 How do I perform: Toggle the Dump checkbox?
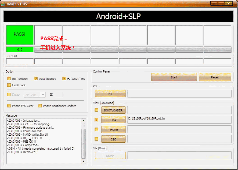coord(9,95)
